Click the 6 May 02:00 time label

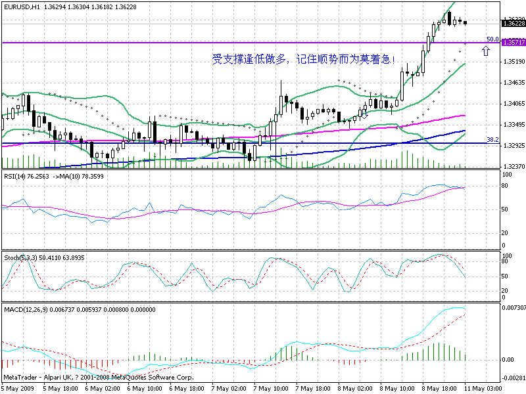(x=103, y=389)
